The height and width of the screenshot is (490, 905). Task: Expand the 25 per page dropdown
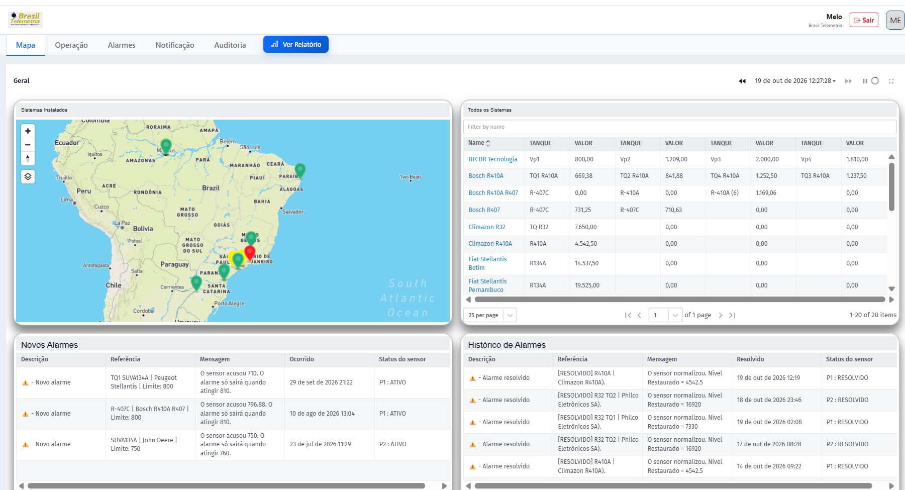490,315
